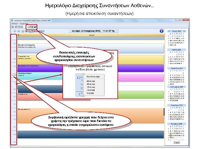The image size is (199, 149).
Task: Click the orange day header labeled 22
Action: [x=91, y=35]
